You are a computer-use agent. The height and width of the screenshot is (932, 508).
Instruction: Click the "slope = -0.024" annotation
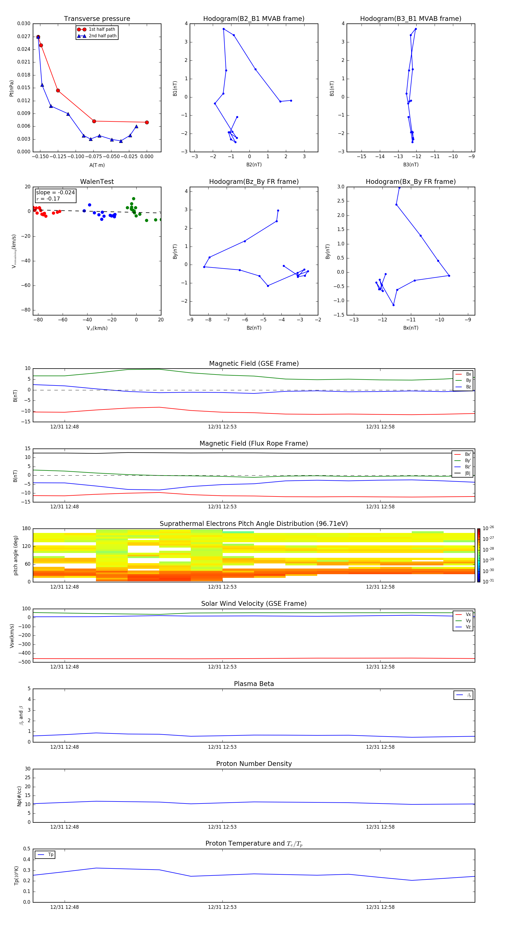click(55, 193)
